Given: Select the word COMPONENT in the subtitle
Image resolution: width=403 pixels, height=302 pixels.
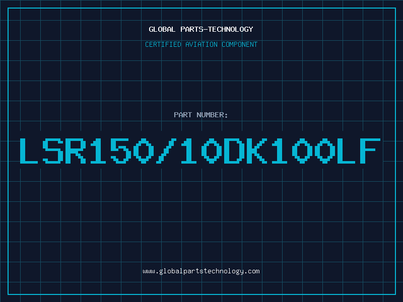Looking at the screenshot, I should click(240, 45).
